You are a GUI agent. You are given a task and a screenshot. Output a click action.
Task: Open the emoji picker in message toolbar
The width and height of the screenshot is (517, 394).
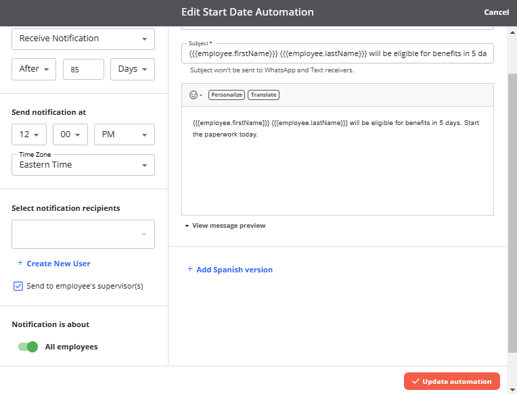[196, 95]
